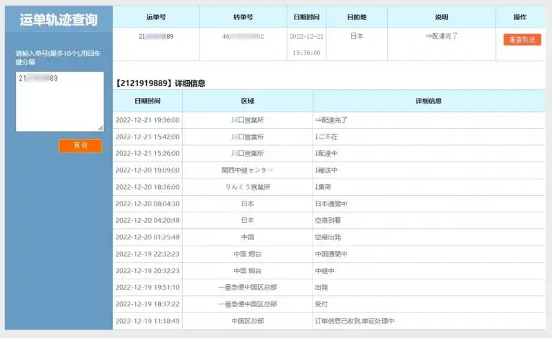
Task: Click the 运单轨迹查询 page title
Action: 58,19
